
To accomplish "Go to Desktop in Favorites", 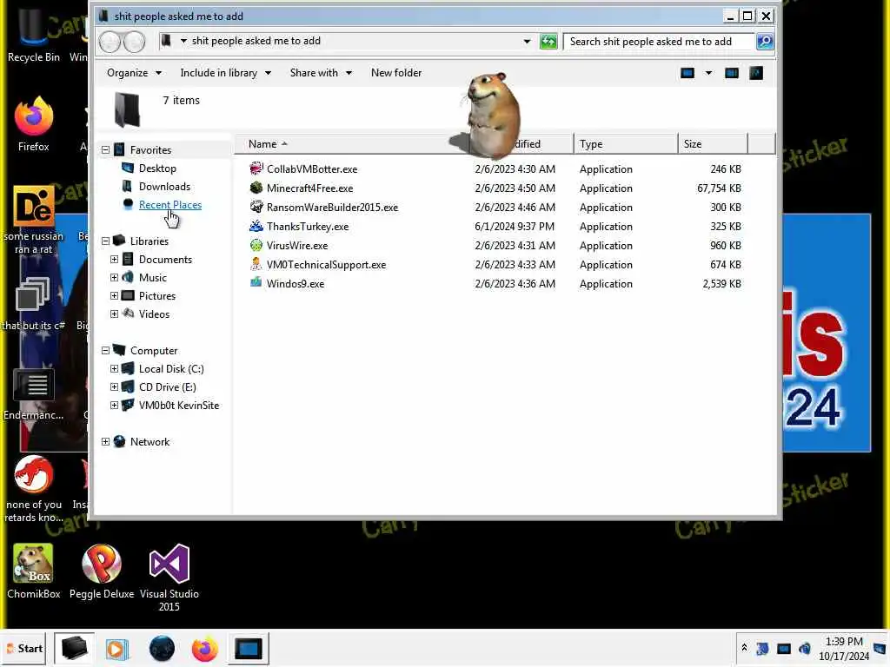I will click(x=157, y=168).
